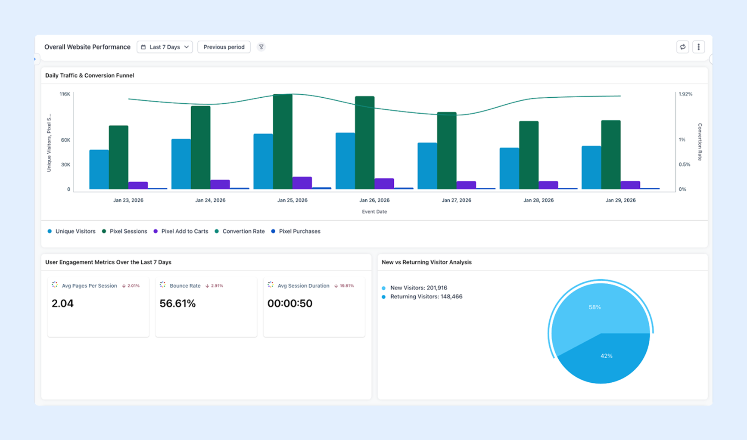Click the calendar icon in date selector

[x=143, y=47]
